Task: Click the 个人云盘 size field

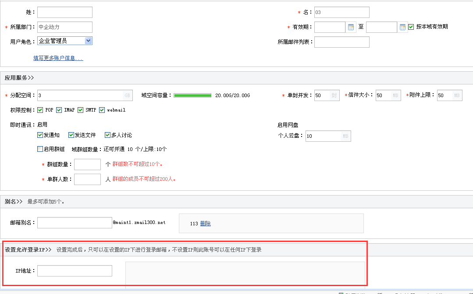Action: pyautogui.click(x=324, y=136)
